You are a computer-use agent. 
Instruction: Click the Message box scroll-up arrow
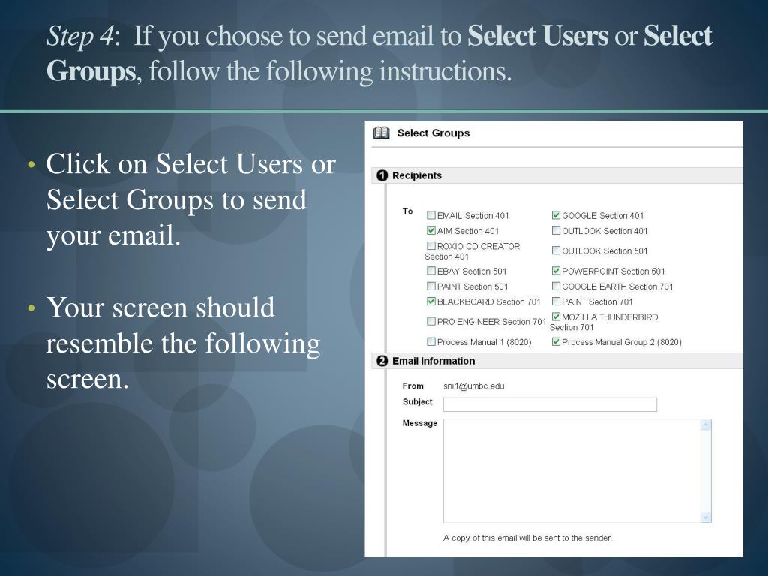pyautogui.click(x=706, y=424)
